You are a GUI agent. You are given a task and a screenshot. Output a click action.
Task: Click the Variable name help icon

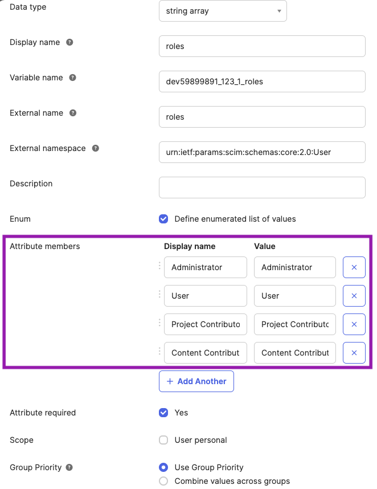[x=72, y=78]
